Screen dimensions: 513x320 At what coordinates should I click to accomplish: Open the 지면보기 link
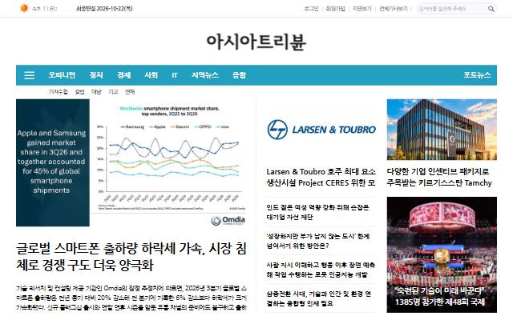pyautogui.click(x=362, y=9)
